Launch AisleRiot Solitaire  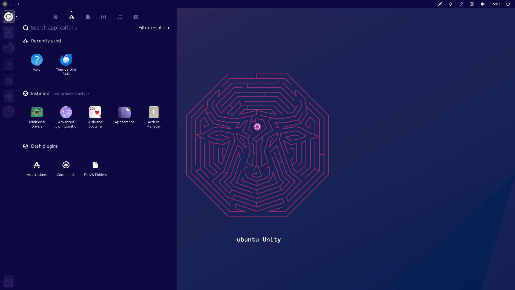tap(95, 117)
